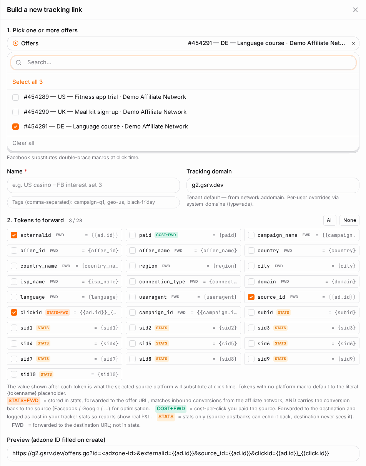
Task: Edit the Tracking domain field g2.gsrv.dev
Action: (x=273, y=185)
